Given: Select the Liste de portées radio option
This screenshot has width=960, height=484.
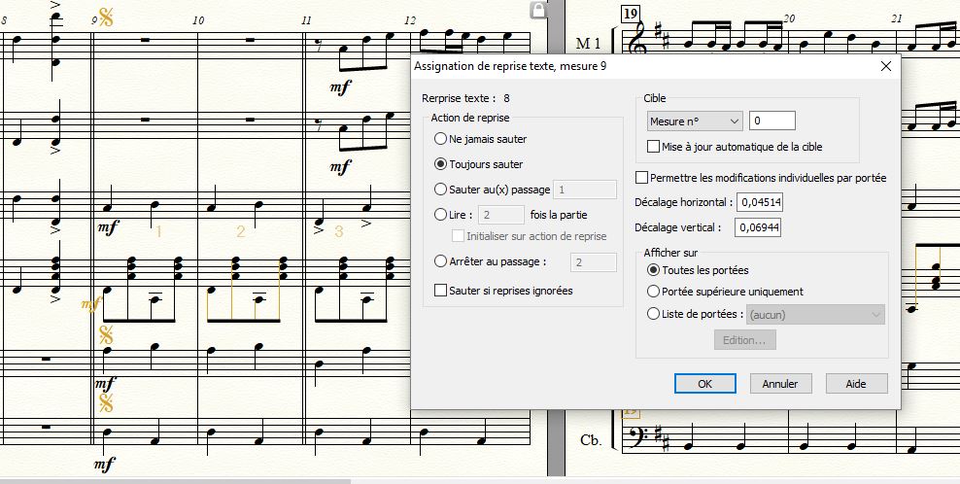Looking at the screenshot, I should (x=653, y=314).
